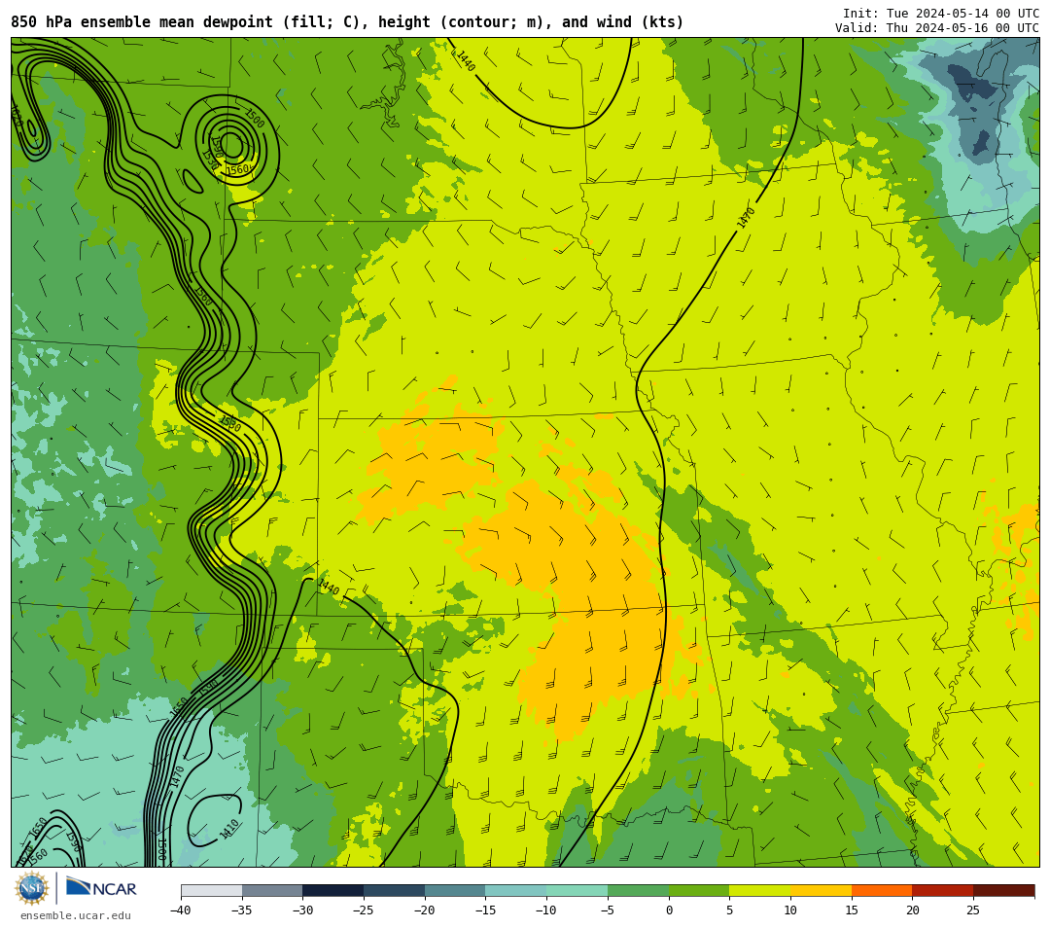Click the -35 colorbar tick label
Image resolution: width=1050 pixels, height=928 pixels.
pyautogui.click(x=242, y=910)
